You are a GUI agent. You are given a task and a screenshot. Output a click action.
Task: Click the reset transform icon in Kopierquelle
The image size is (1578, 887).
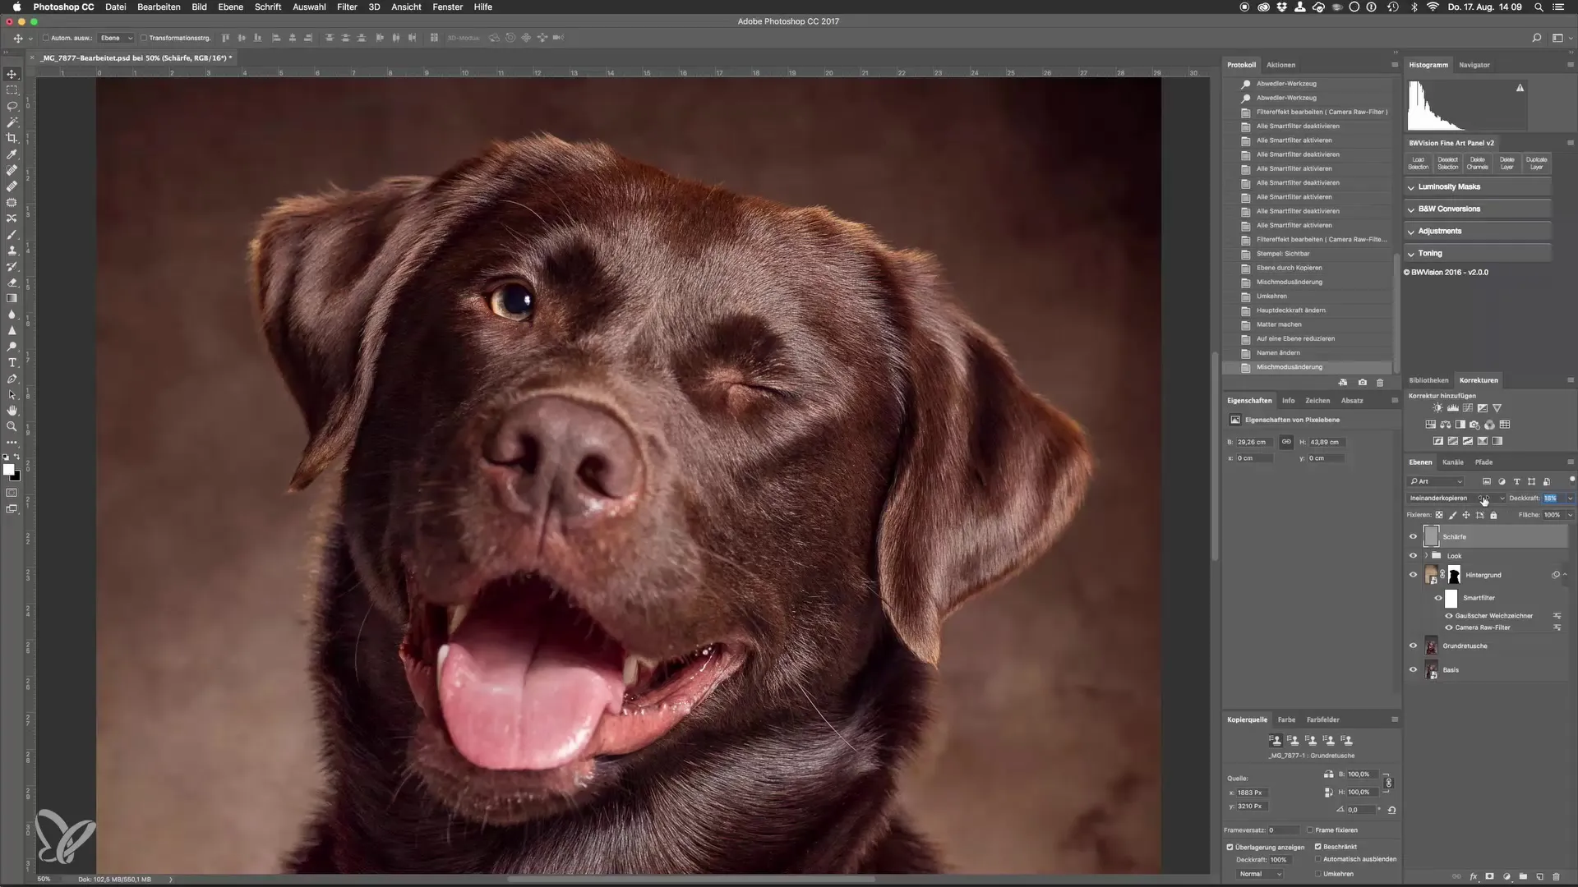pyautogui.click(x=1391, y=810)
